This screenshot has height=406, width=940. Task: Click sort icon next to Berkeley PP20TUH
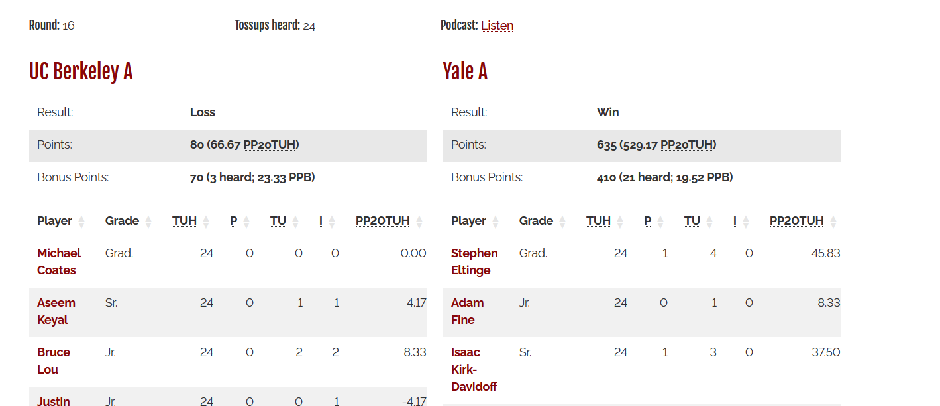419,222
